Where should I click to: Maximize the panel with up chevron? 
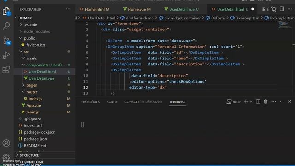coord(282,101)
